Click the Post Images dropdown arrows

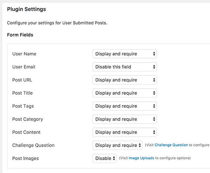pyautogui.click(x=114, y=158)
